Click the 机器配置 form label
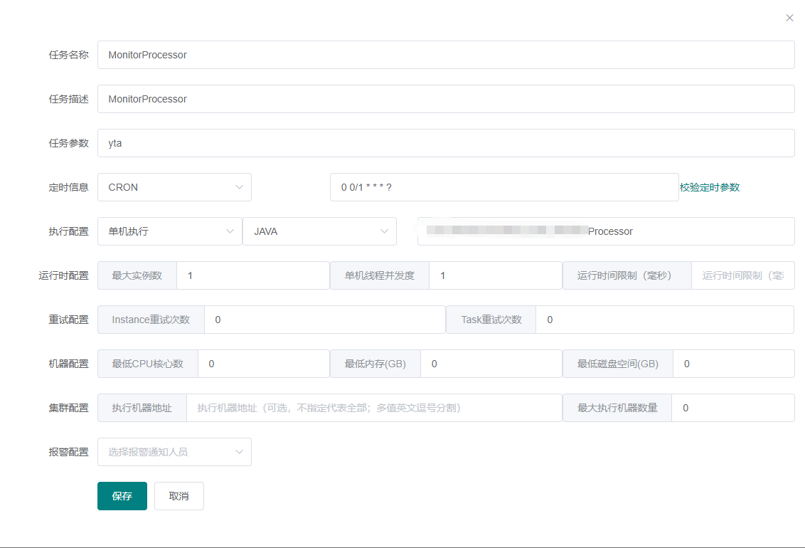 (69, 364)
